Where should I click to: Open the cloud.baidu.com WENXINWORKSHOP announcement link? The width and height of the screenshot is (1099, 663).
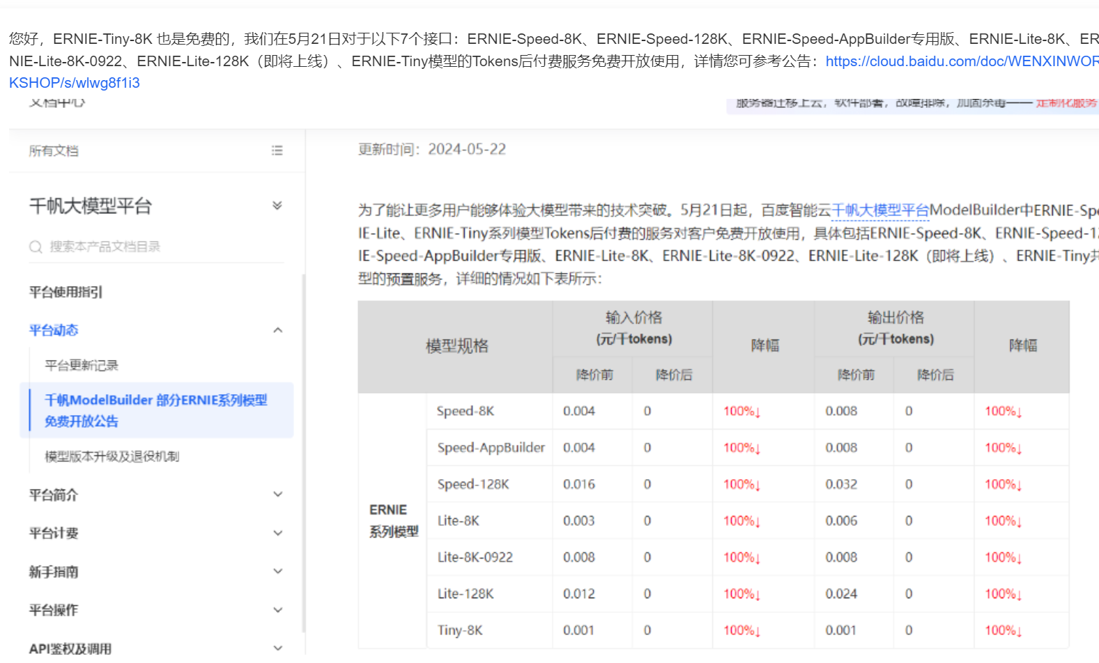(962, 61)
